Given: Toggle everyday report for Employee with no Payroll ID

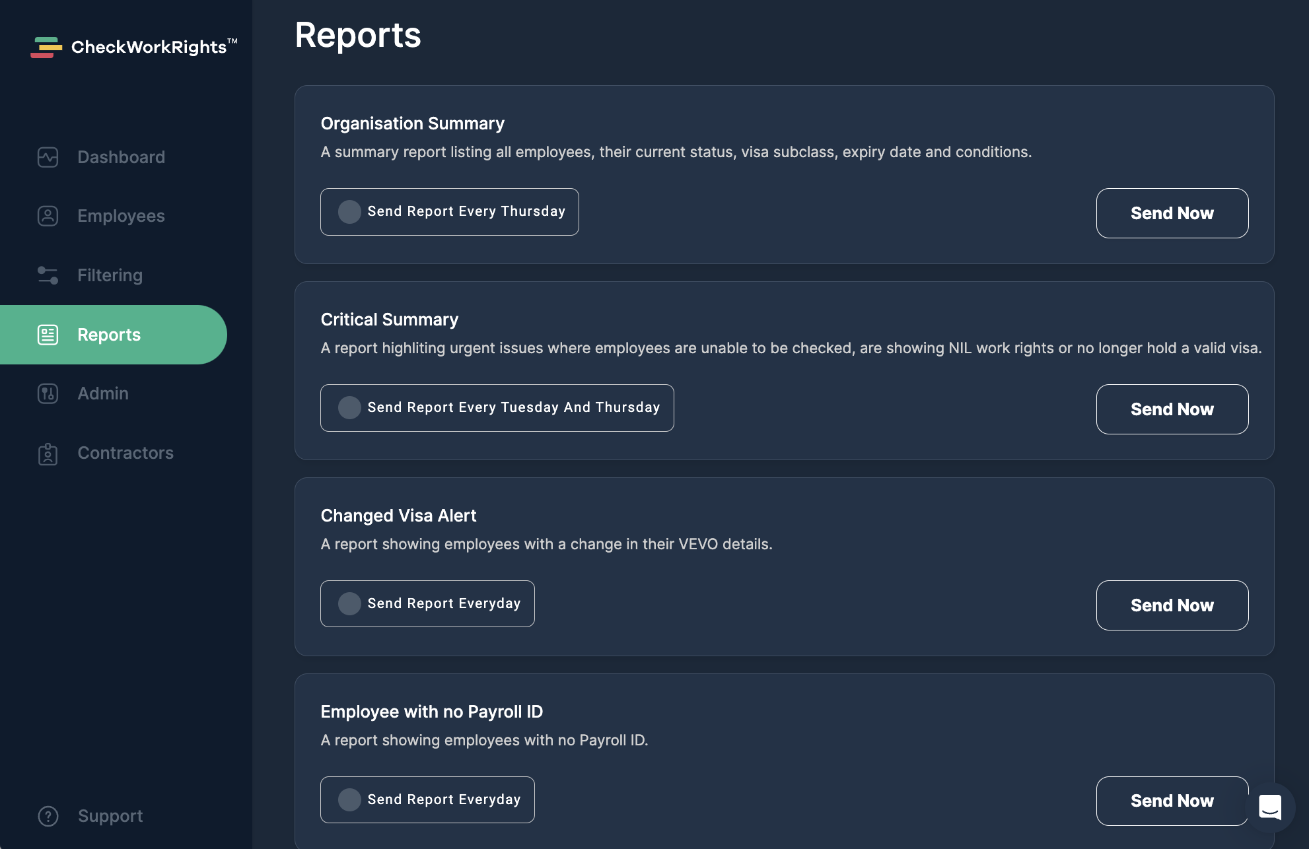Looking at the screenshot, I should click(x=349, y=799).
